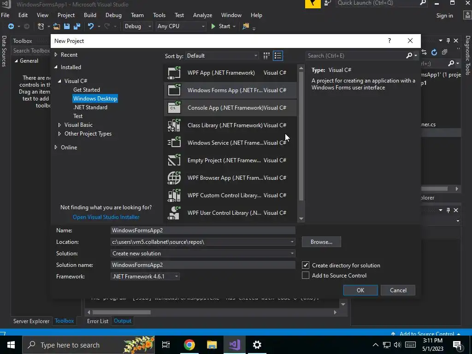This screenshot has height=354, width=472.
Task: Open the Build menu
Action: [x=90, y=15]
